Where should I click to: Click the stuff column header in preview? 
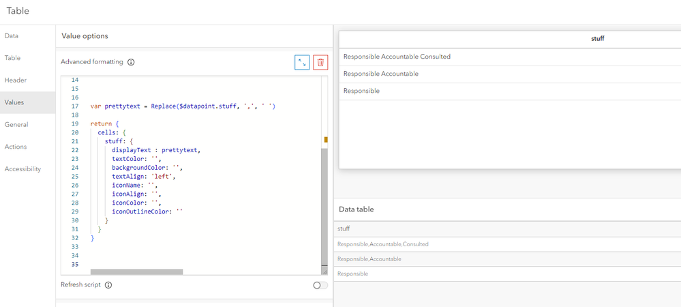click(597, 39)
